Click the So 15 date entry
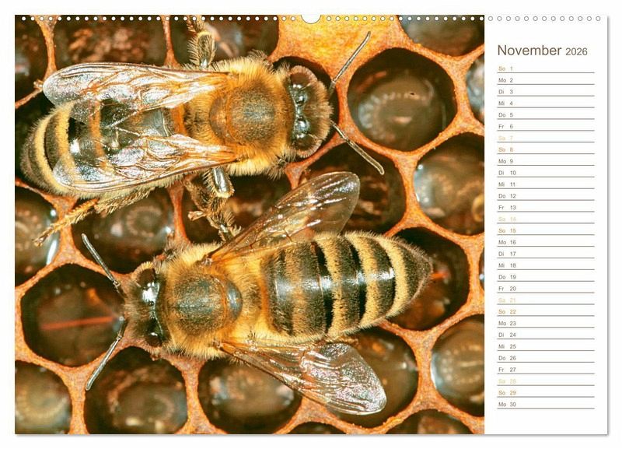The height and width of the screenshot is (449, 622). click(544, 230)
